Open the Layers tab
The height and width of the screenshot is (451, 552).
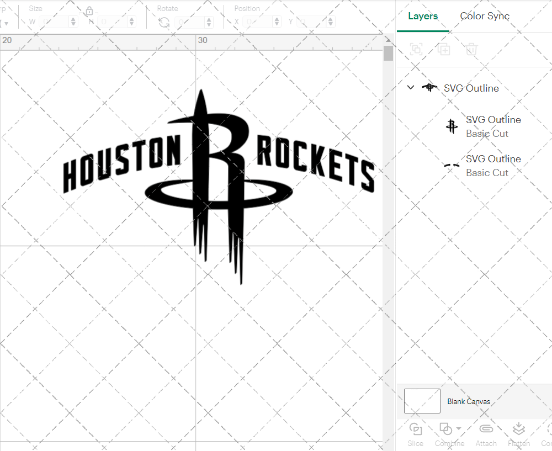point(422,16)
